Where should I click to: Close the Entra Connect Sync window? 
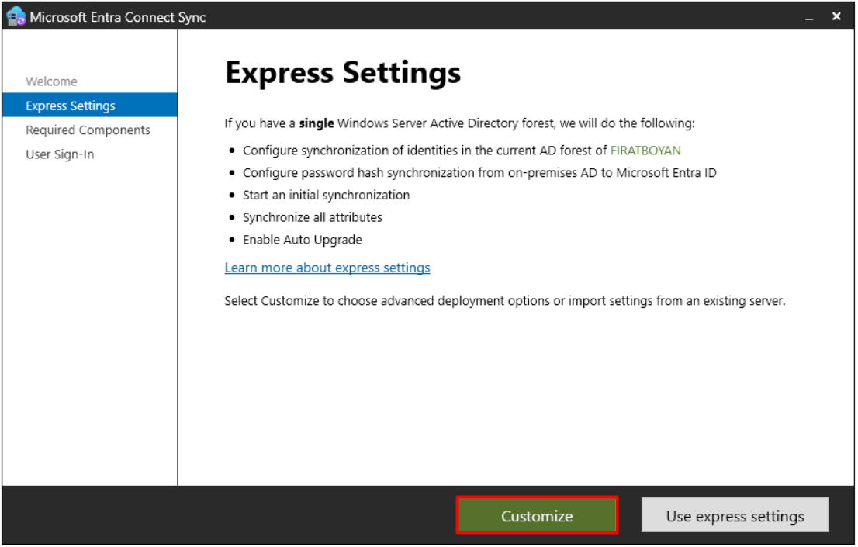pos(836,16)
